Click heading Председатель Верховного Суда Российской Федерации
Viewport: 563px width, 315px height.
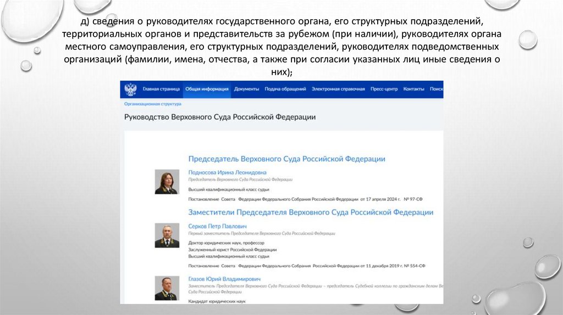(x=286, y=159)
